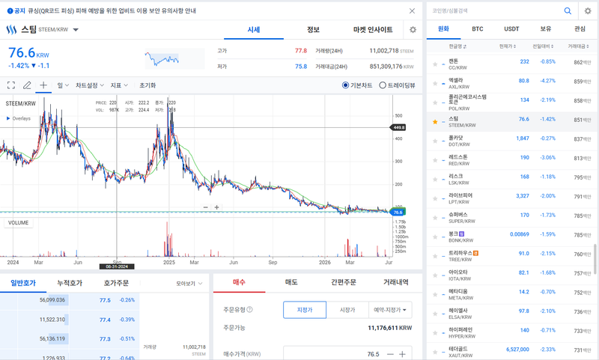Click the help icon beside 주문유형

pyautogui.click(x=249, y=310)
